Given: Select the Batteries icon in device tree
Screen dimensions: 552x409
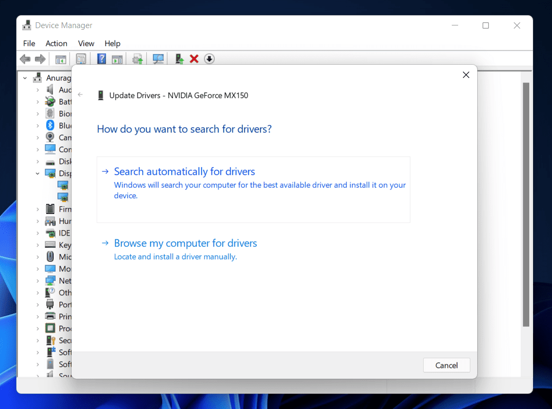Looking at the screenshot, I should click(50, 101).
